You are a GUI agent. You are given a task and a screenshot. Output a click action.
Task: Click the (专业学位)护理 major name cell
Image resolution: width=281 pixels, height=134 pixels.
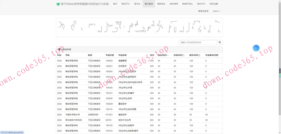(x=125, y=88)
